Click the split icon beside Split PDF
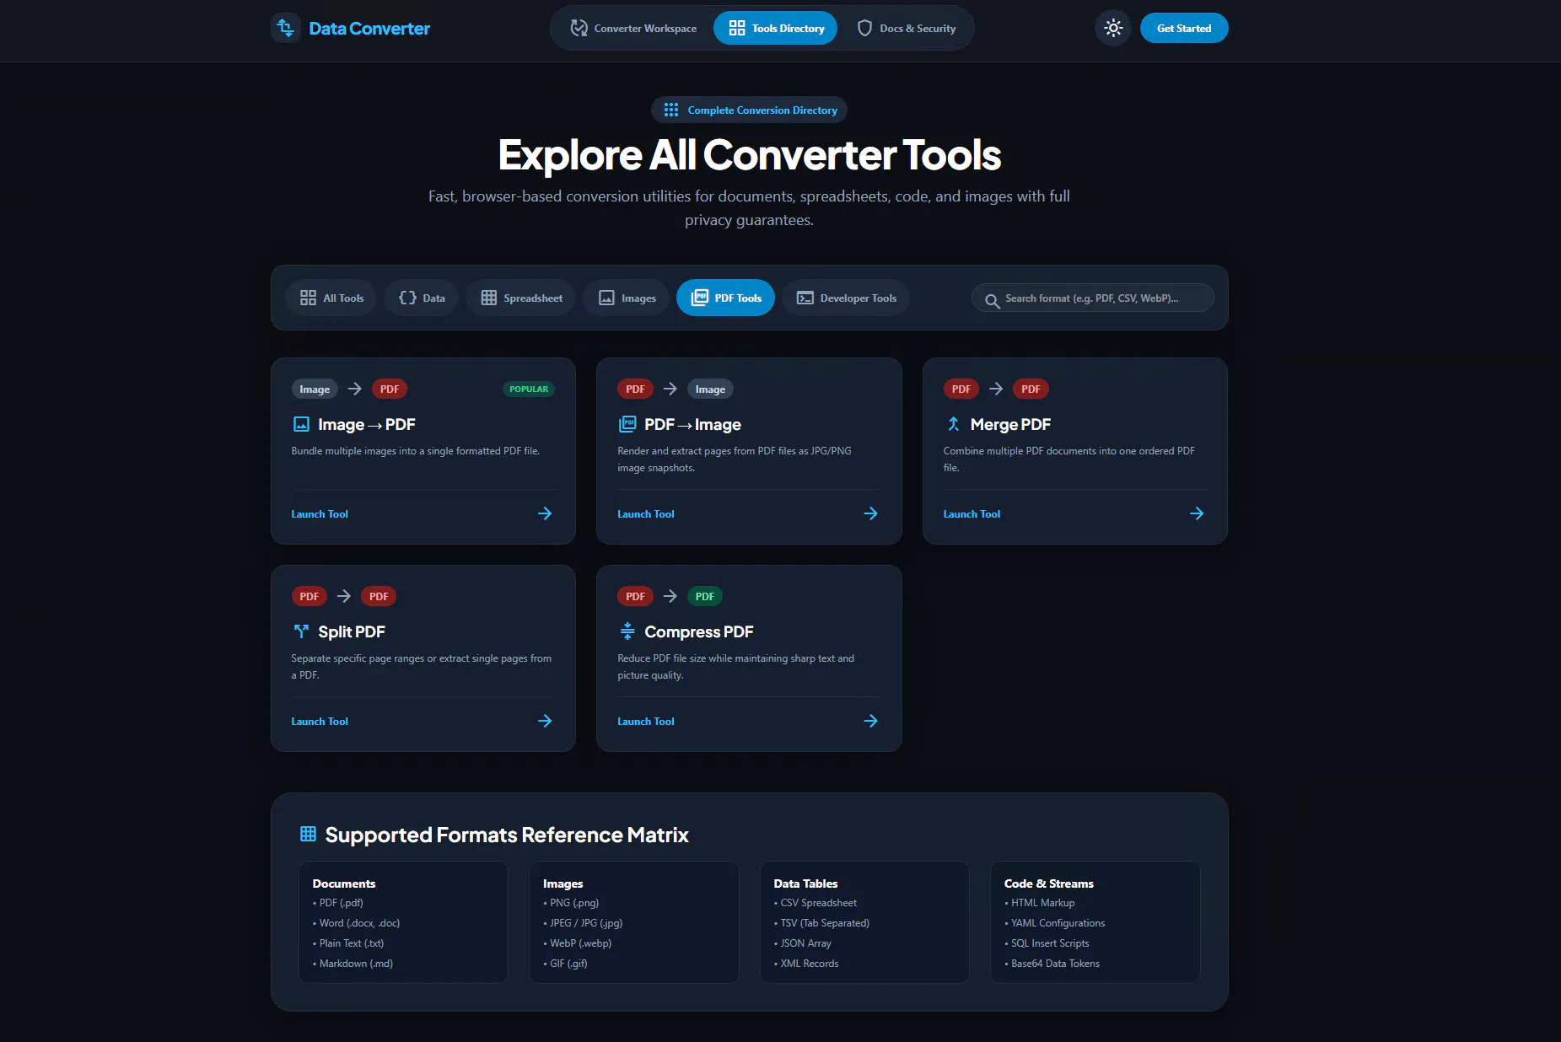This screenshot has width=1561, height=1042. [301, 631]
